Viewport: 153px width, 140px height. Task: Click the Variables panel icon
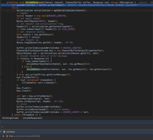4,132
